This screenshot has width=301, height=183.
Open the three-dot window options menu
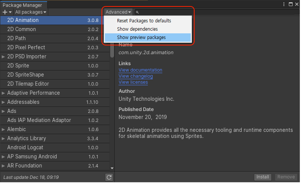pos(284,4)
